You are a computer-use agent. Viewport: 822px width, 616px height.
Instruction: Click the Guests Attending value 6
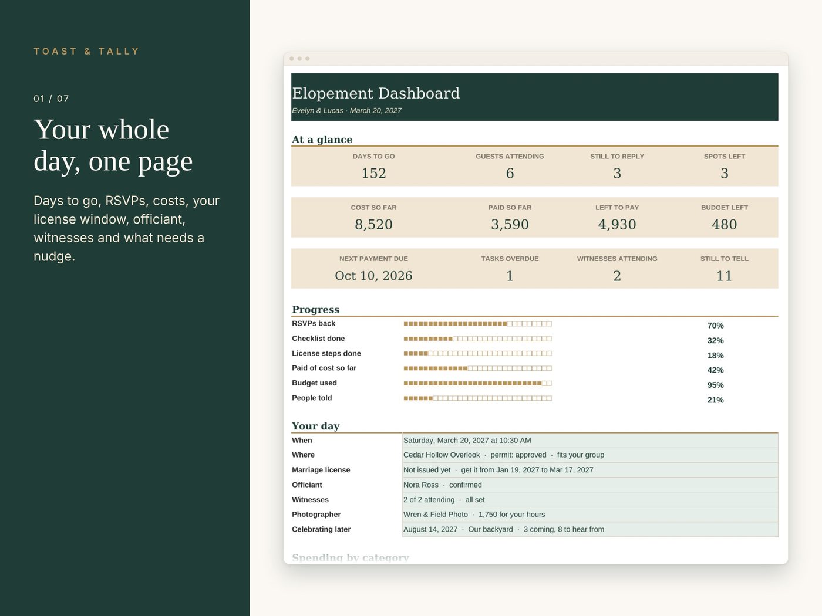click(x=510, y=173)
